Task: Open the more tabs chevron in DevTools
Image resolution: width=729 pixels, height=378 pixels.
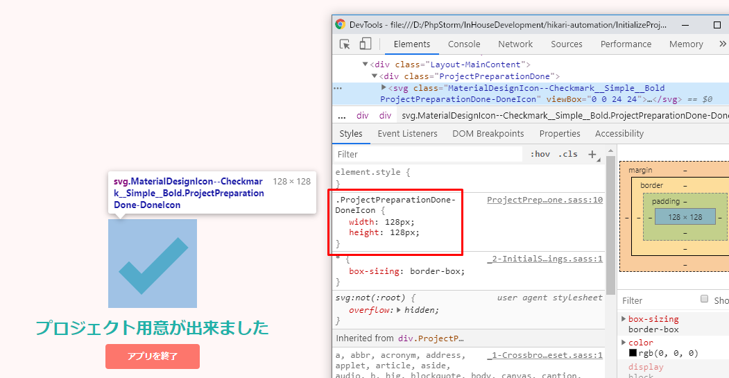Action: point(723,44)
